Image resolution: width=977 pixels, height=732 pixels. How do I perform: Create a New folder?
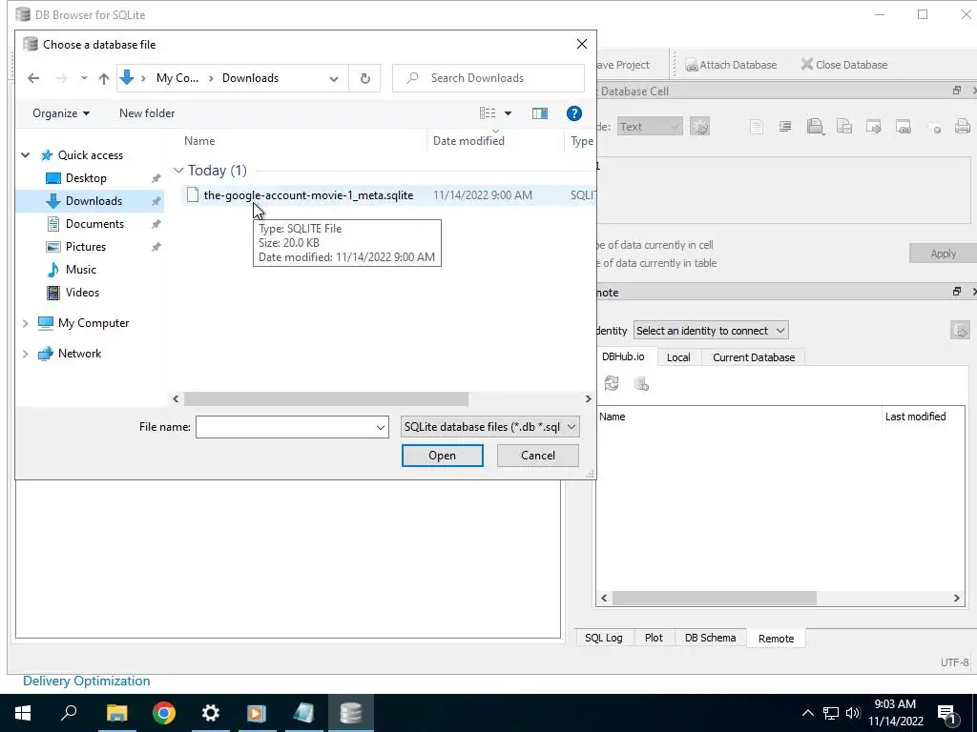coord(147,113)
